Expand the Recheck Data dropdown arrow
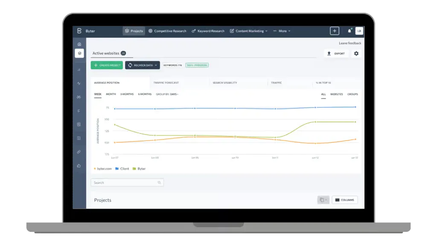 pos(156,65)
